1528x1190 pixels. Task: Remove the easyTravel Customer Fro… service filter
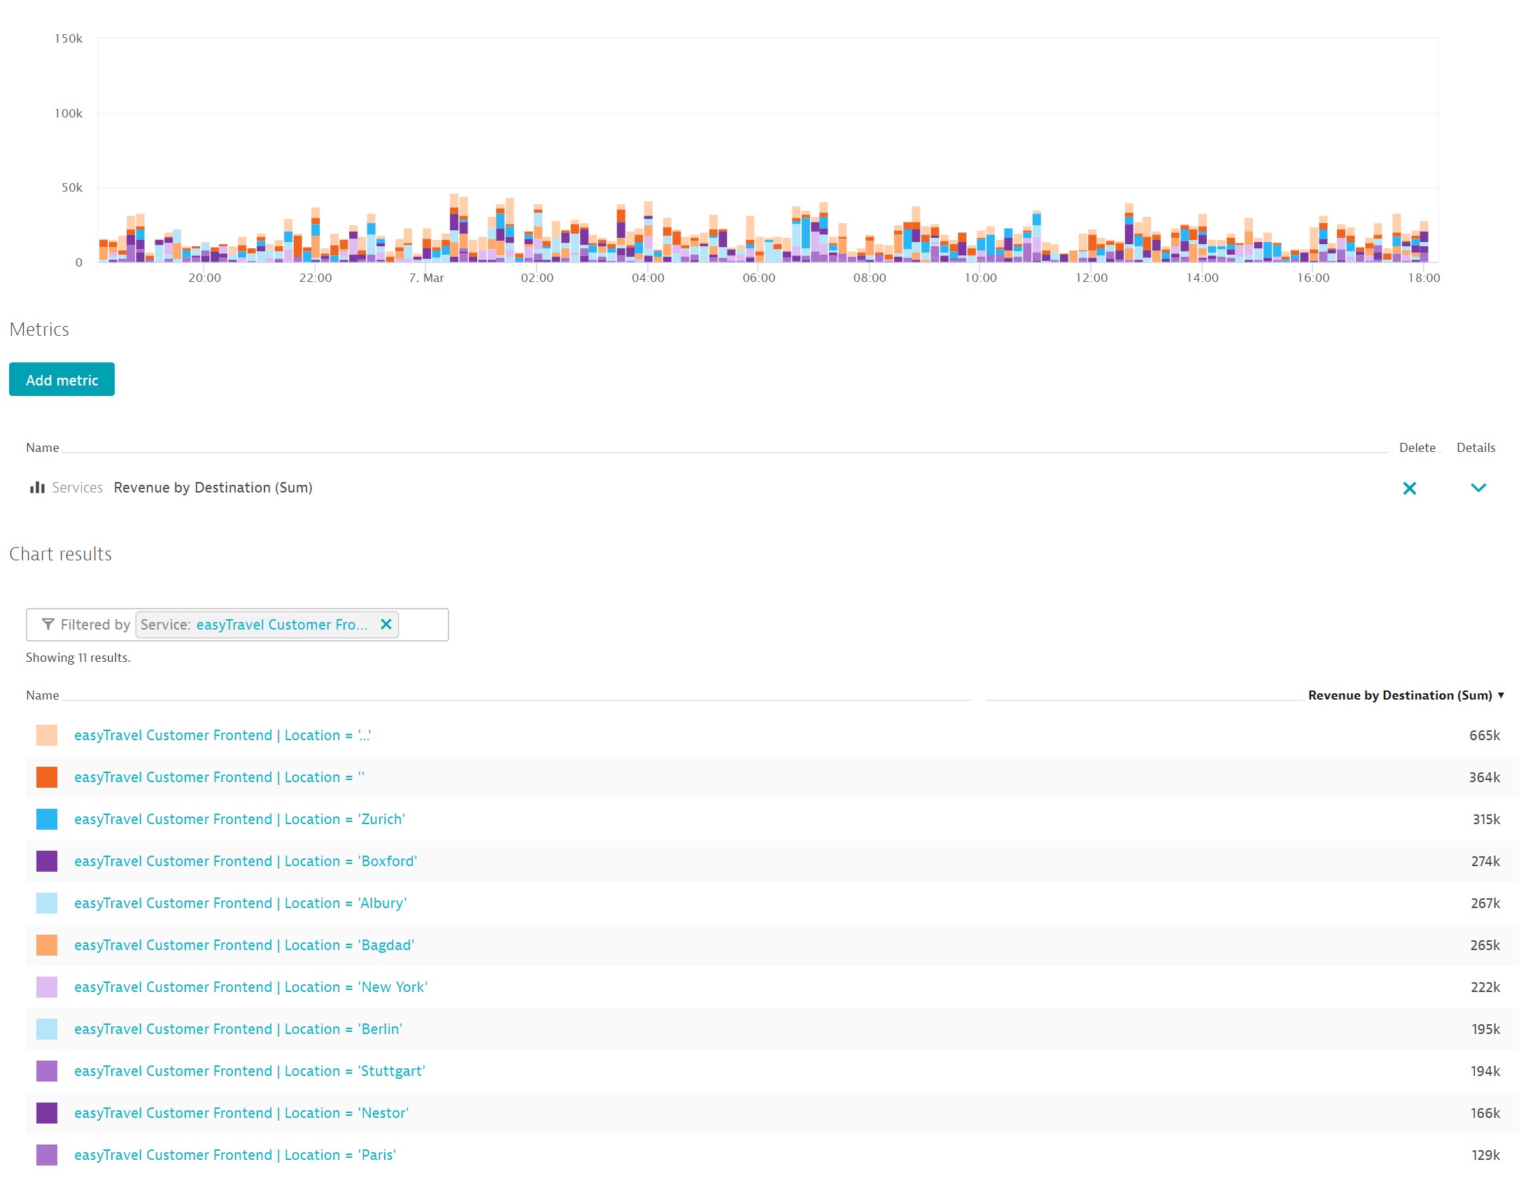385,624
